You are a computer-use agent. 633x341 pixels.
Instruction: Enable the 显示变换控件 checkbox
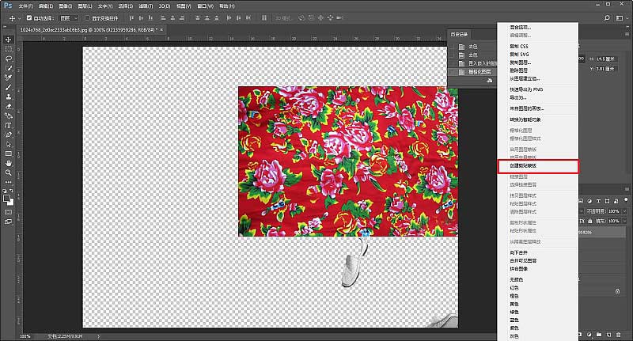(86, 17)
